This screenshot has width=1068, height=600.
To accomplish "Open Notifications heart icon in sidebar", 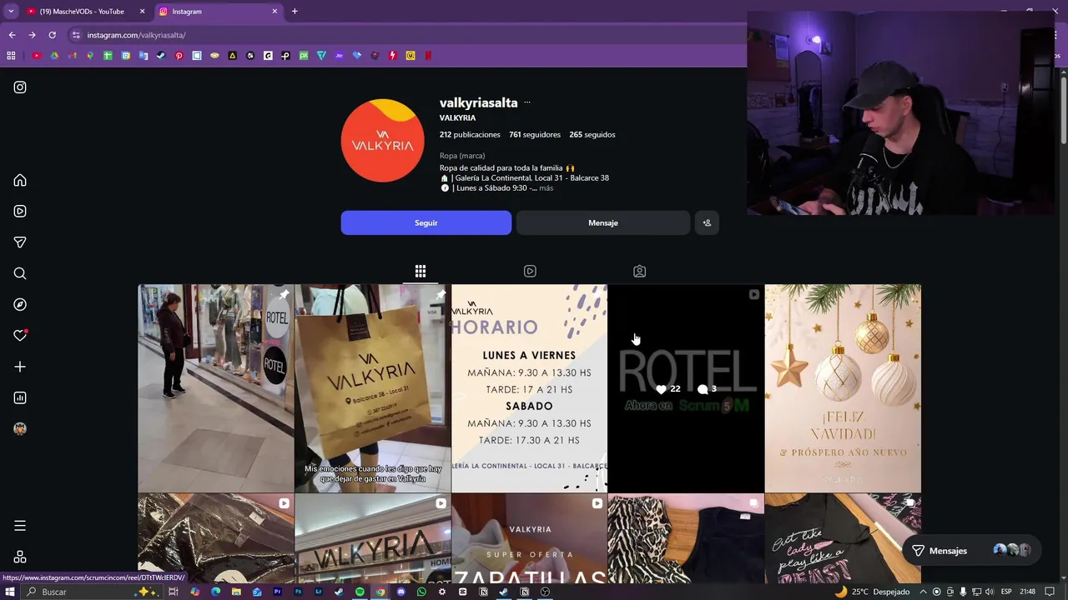I will [x=20, y=335].
